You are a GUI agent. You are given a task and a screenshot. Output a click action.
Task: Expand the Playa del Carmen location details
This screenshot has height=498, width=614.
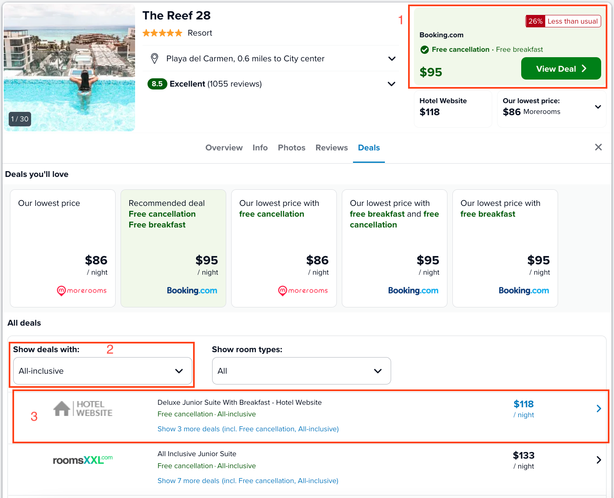(392, 58)
